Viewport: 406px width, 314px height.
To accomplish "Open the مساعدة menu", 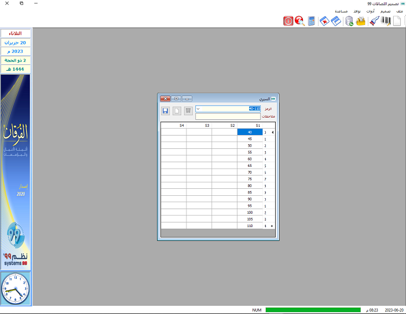I will click(341, 11).
